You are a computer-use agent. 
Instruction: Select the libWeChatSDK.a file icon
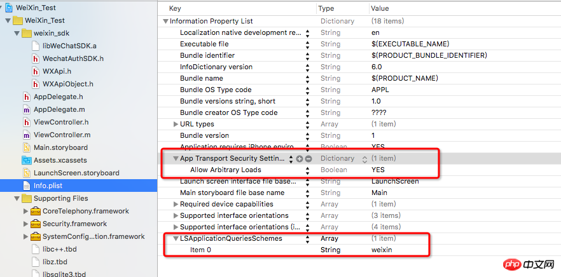pyautogui.click(x=36, y=46)
